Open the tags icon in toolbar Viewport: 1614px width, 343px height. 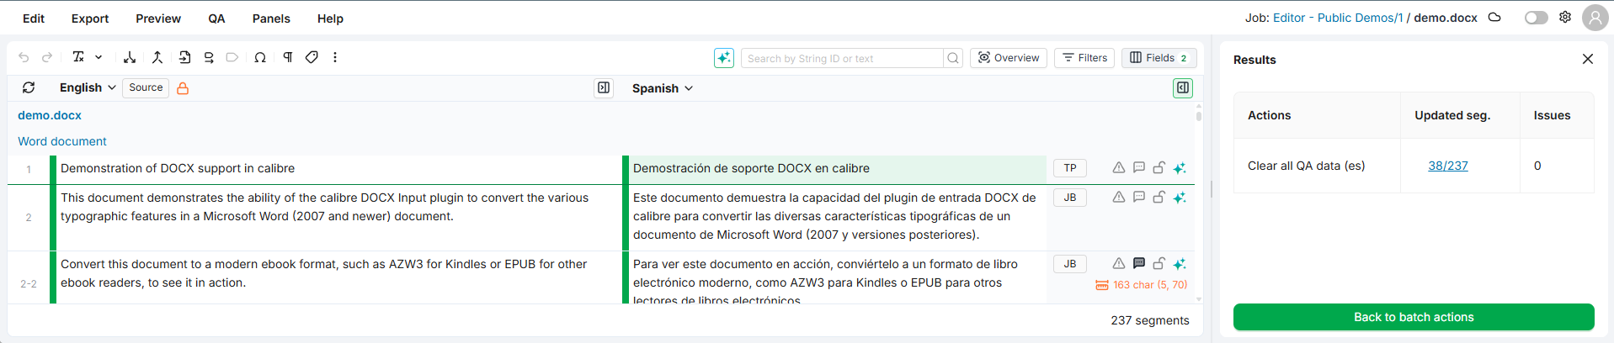(x=312, y=57)
